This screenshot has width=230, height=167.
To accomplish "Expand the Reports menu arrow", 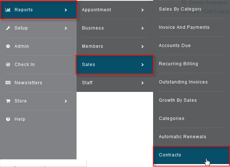I will click(x=66, y=10).
